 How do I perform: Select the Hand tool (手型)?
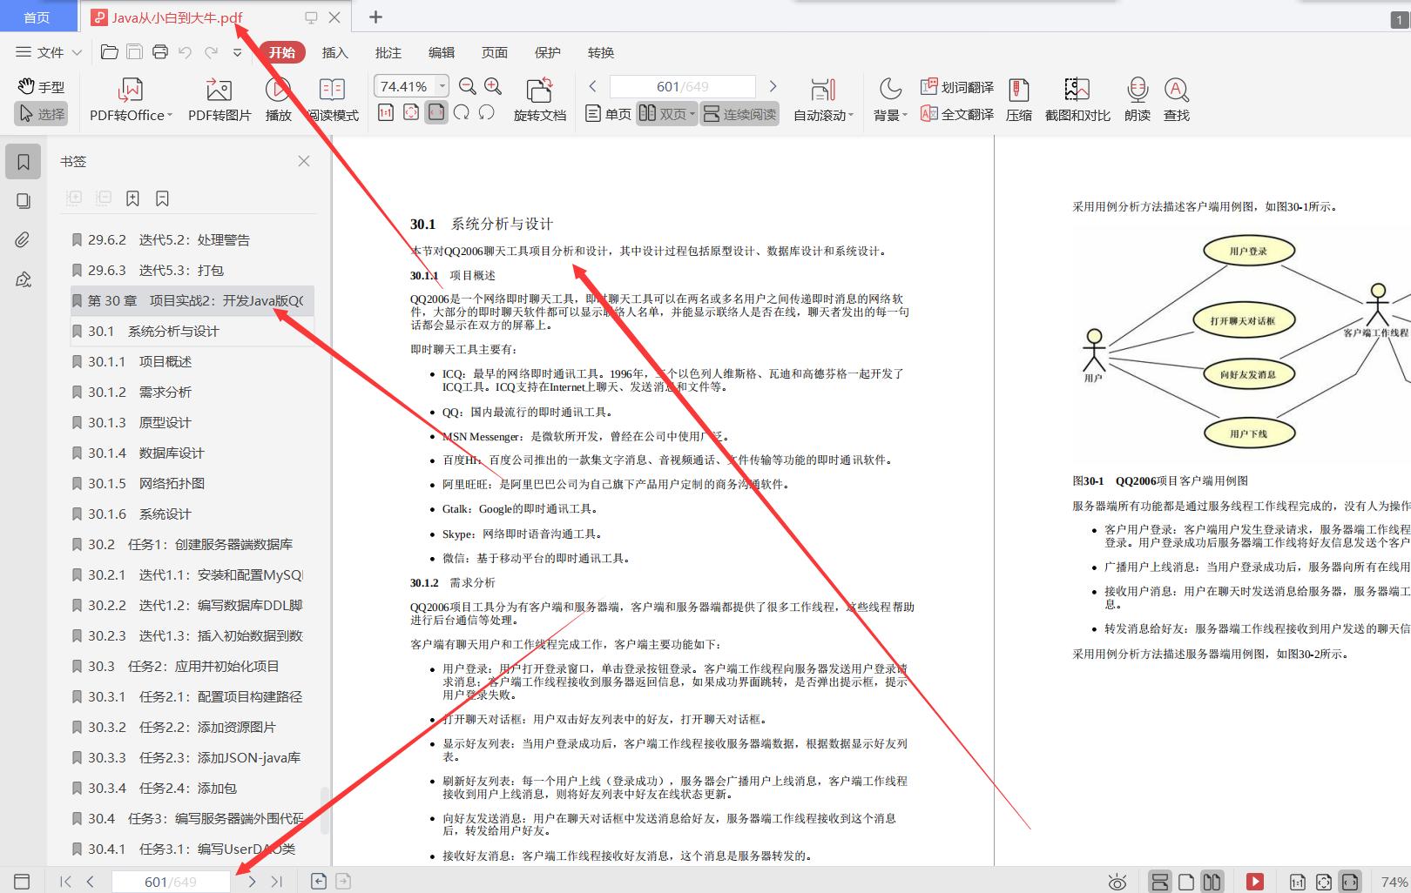[x=41, y=87]
